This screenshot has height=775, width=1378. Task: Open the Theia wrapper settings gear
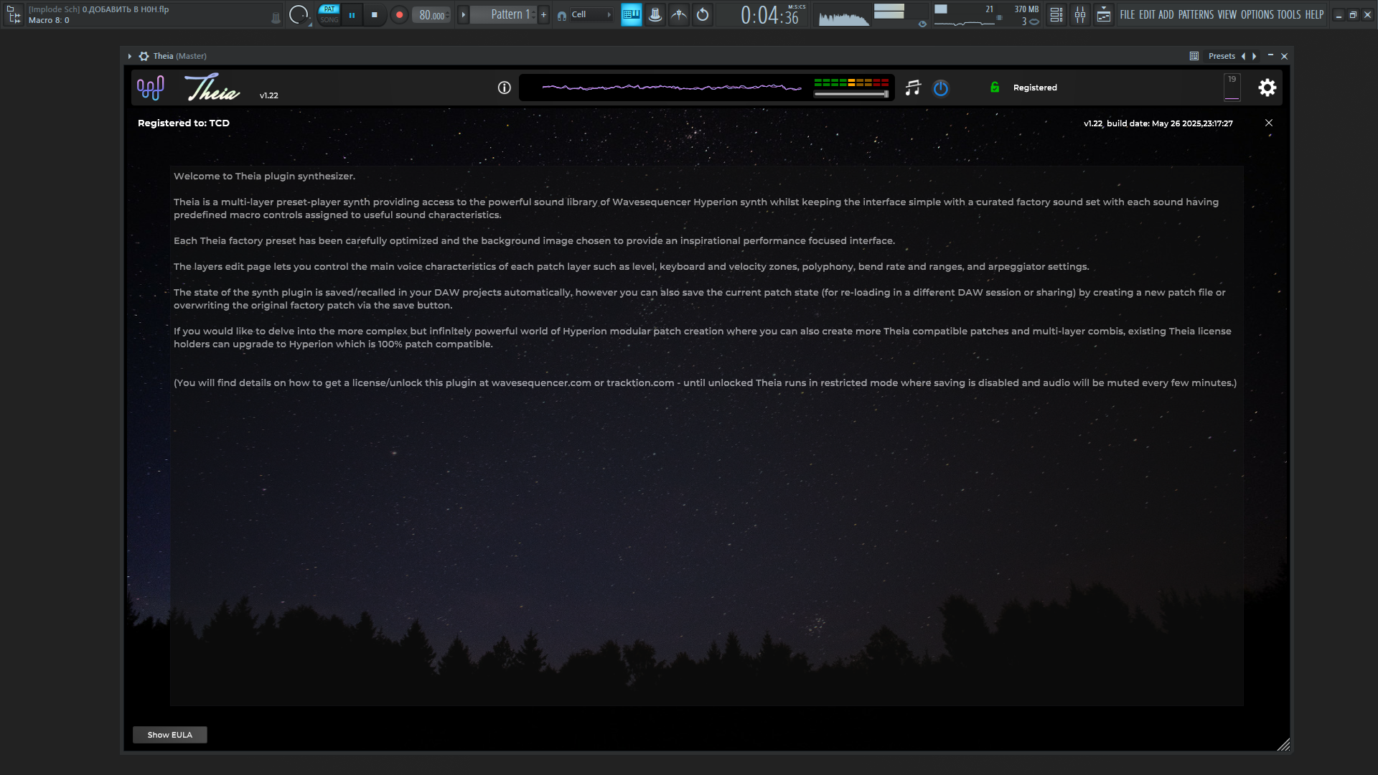pyautogui.click(x=144, y=56)
